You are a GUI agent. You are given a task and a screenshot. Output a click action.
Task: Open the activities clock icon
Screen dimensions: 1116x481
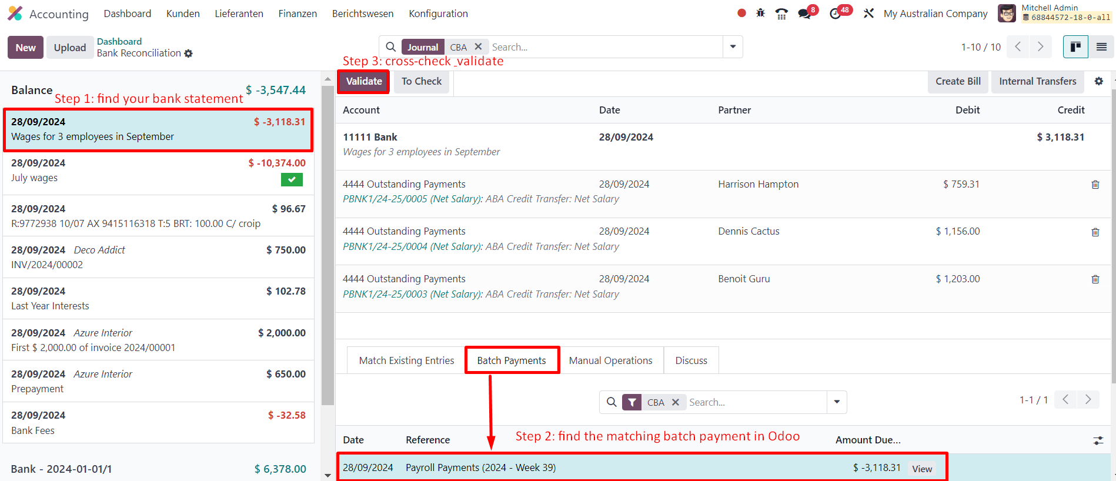coord(836,14)
